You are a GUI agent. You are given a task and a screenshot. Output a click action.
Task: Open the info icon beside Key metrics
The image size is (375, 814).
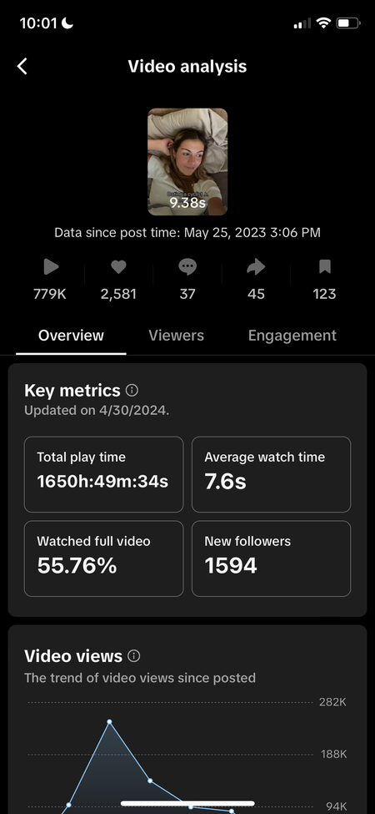click(132, 390)
